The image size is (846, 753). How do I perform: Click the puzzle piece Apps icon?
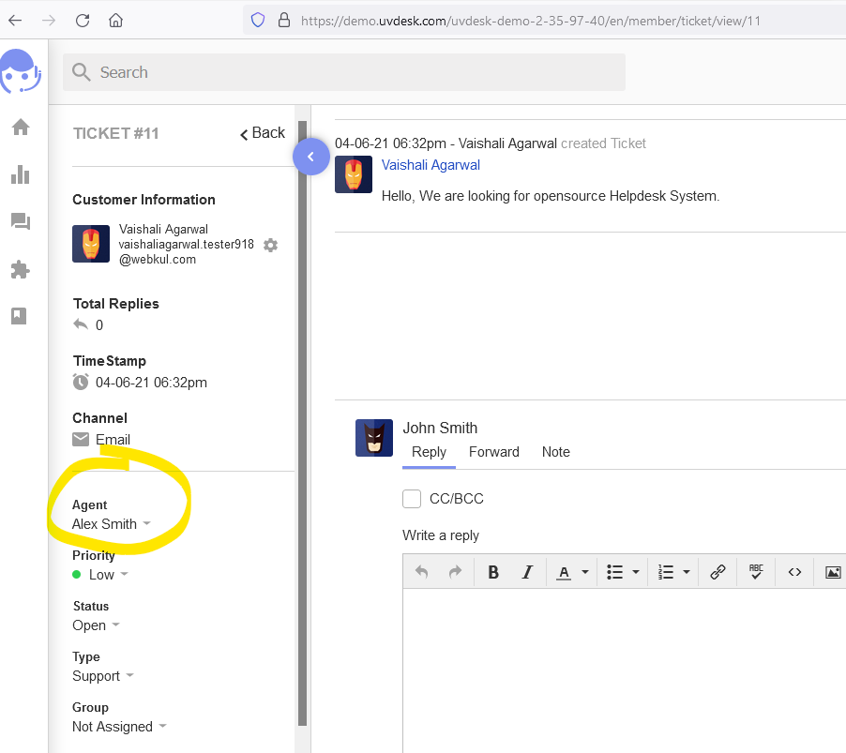coord(21,270)
